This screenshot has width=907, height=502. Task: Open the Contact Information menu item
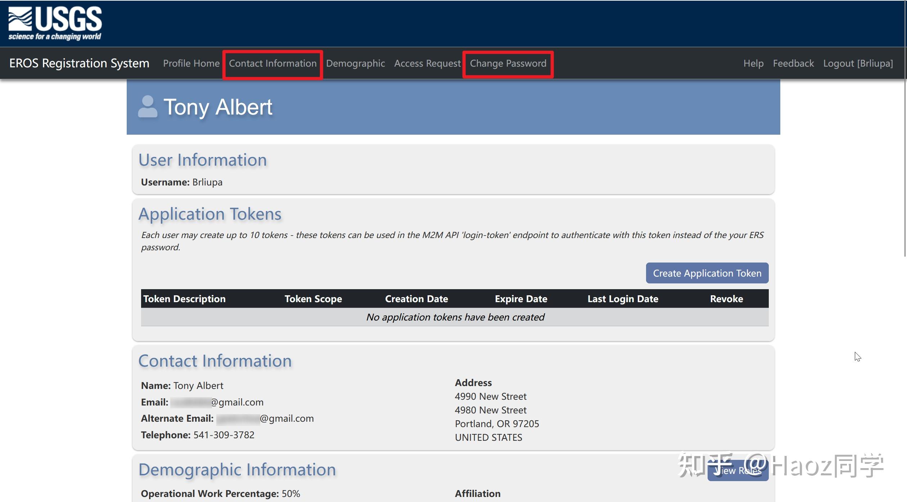pos(272,63)
